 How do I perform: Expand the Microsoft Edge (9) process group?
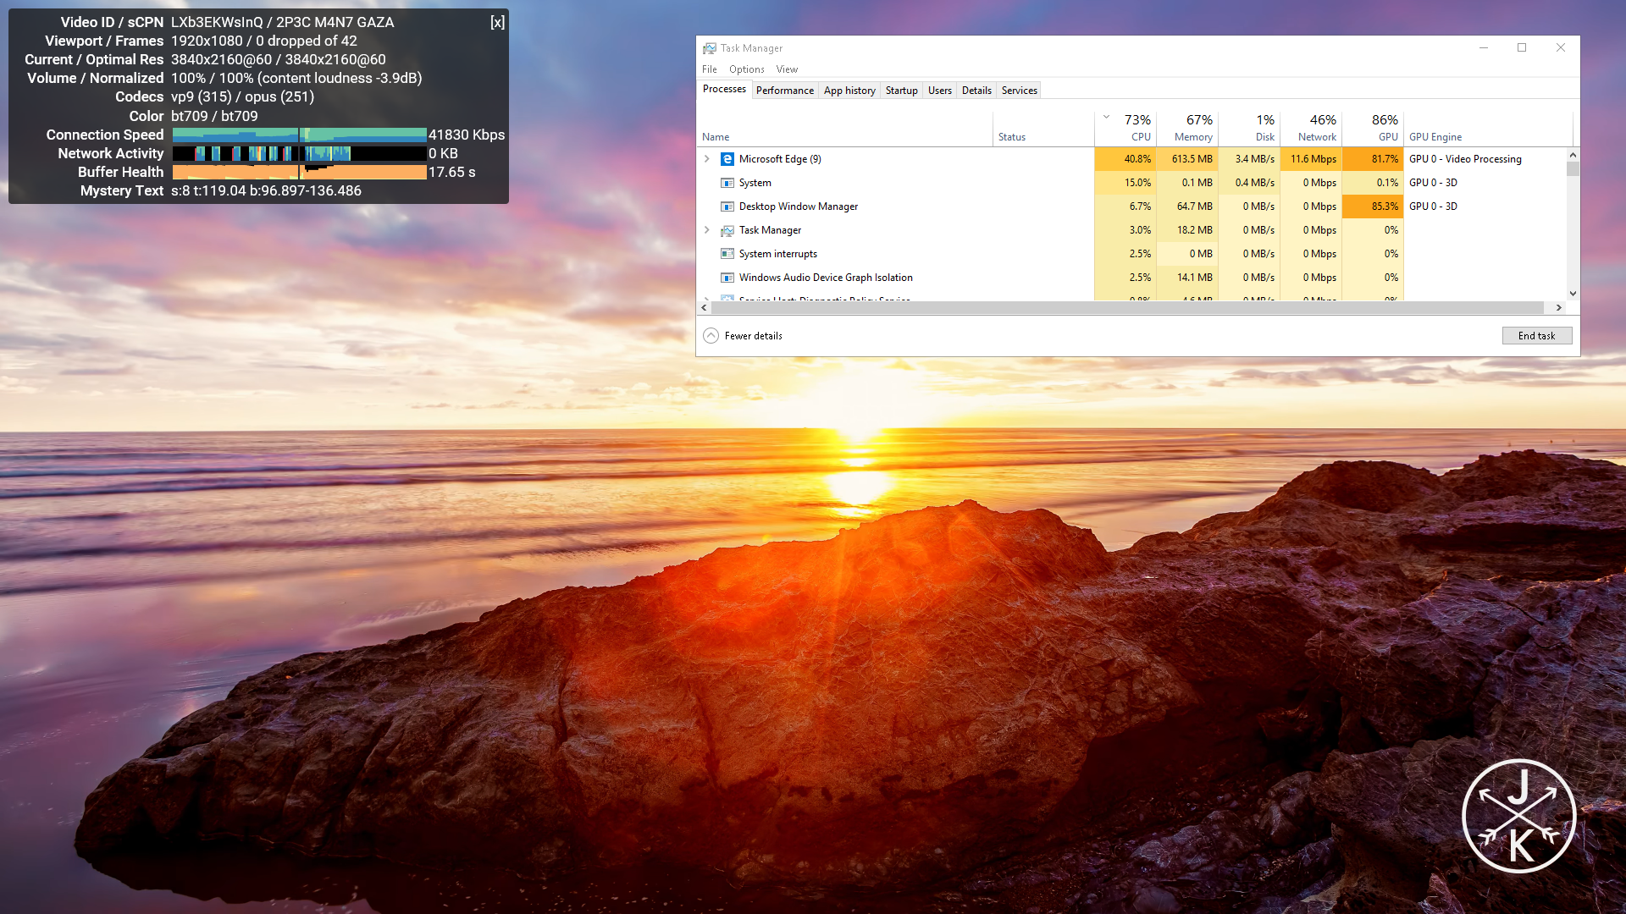click(707, 159)
